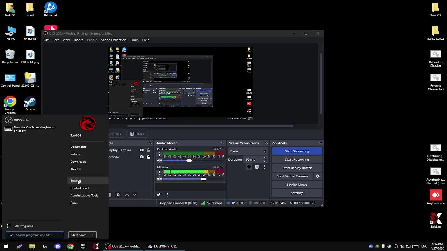This screenshot has height=251, width=447.
Task: Open transition properties menu dots
Action: (264, 167)
